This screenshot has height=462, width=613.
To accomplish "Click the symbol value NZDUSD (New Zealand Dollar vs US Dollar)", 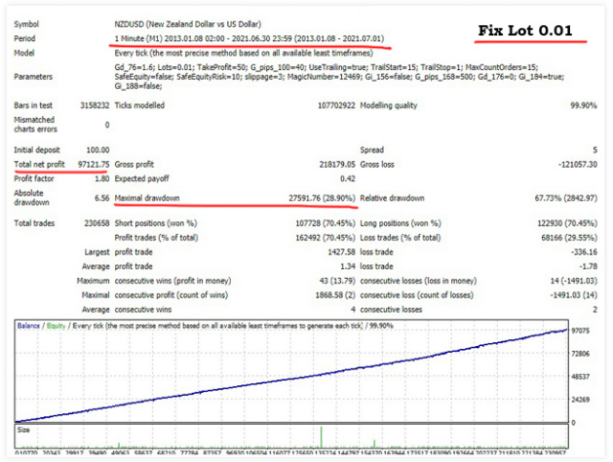I will tap(188, 24).
